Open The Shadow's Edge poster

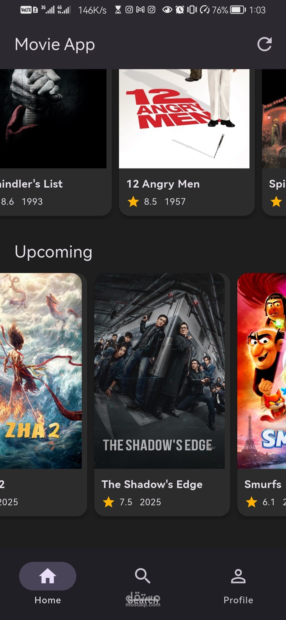pyautogui.click(x=159, y=371)
